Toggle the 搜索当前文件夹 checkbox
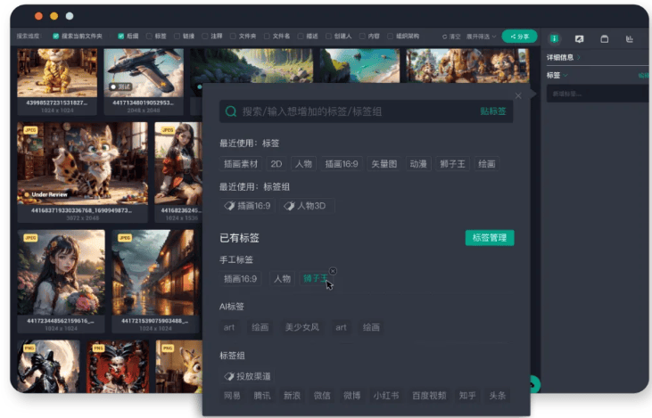Screen dimensions: 652x418 55,37
